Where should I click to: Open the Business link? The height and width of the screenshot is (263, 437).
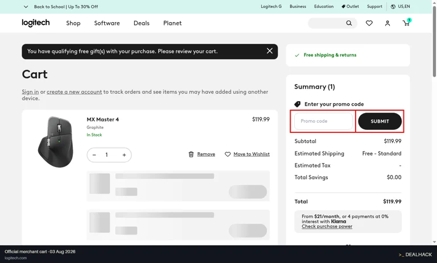click(298, 6)
